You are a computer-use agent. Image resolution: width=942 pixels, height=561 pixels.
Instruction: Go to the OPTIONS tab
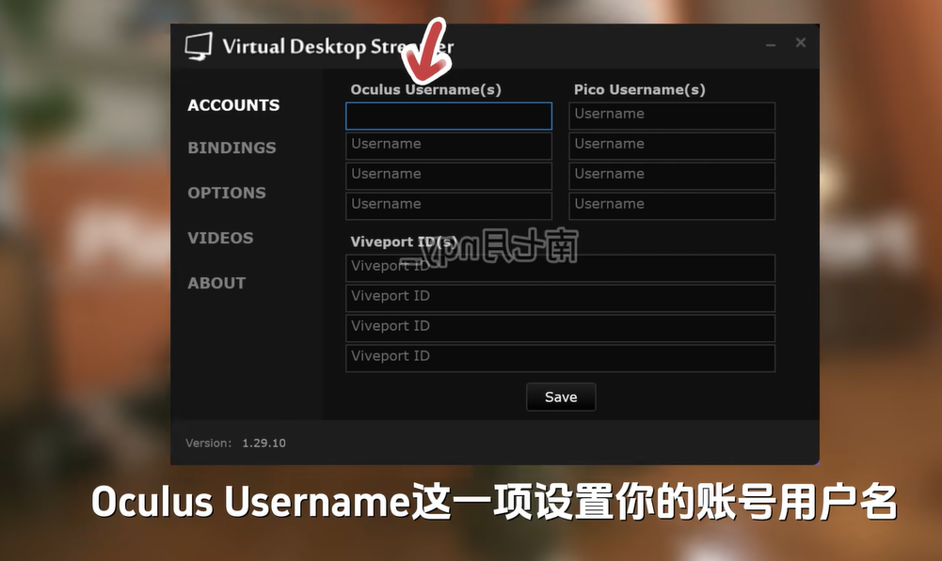(x=227, y=193)
